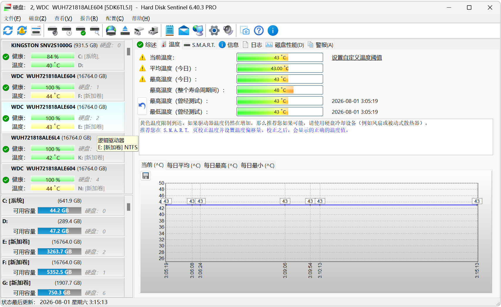Click the 3:09:06 data point label on chart
Viewport: 501px width, 307px height.
(285, 201)
